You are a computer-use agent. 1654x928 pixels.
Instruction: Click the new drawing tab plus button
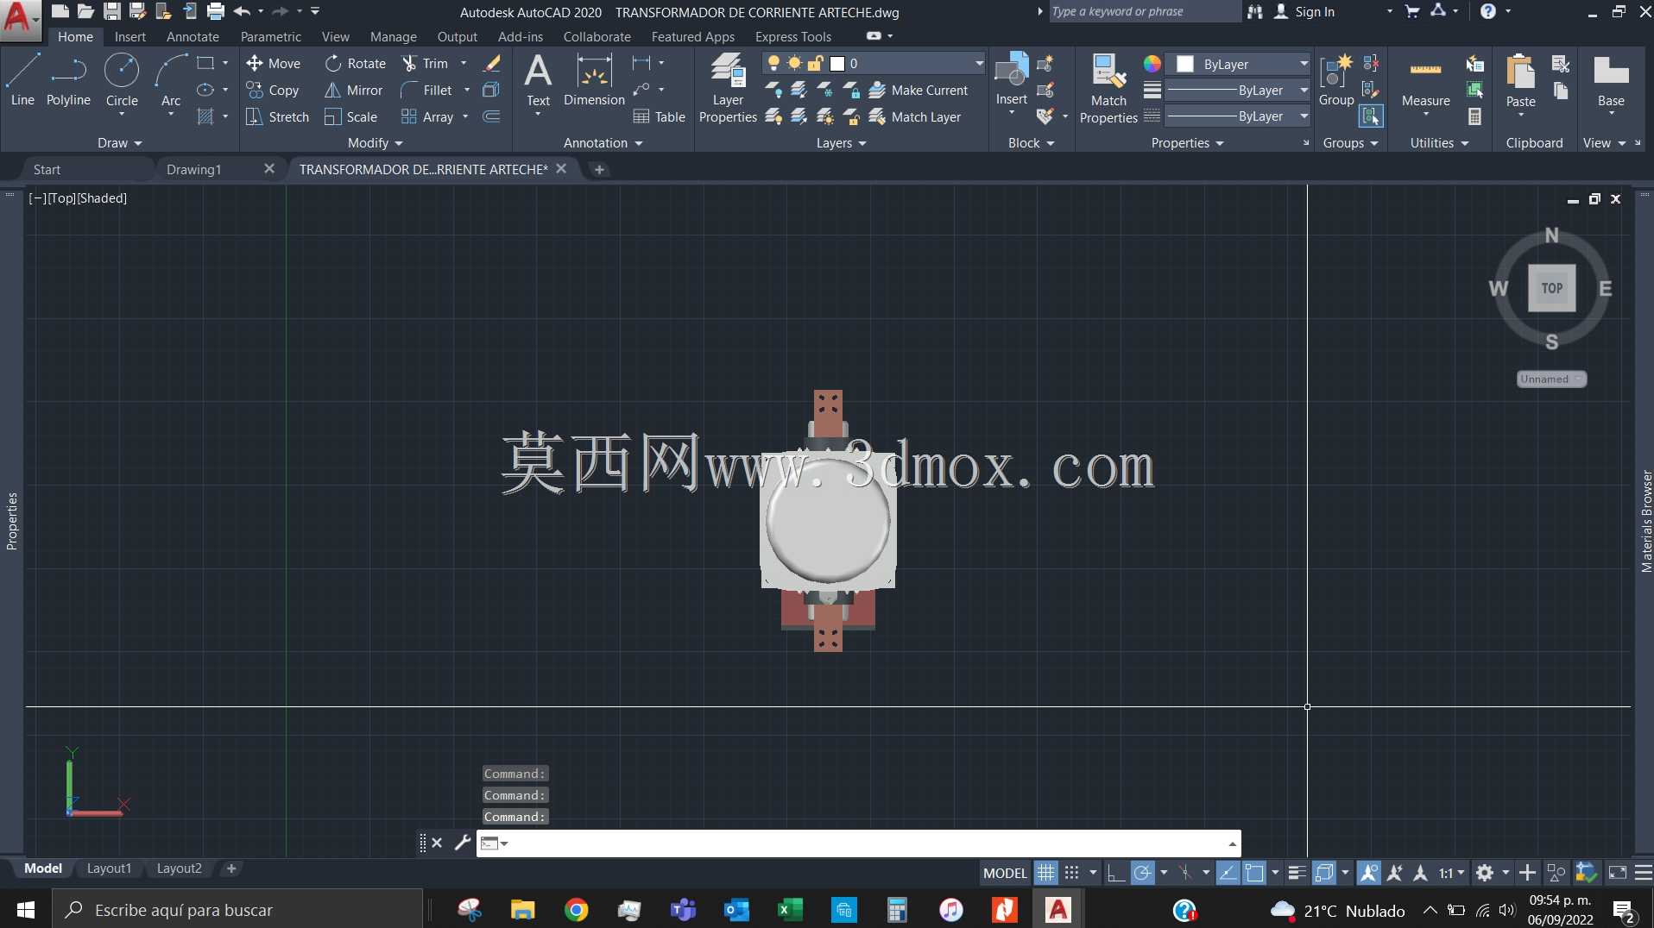tap(599, 169)
